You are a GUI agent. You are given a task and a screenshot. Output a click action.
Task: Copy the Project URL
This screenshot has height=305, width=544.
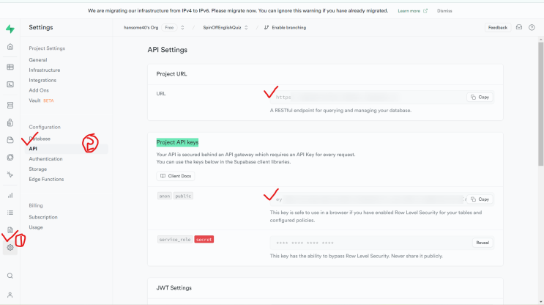click(x=480, y=97)
